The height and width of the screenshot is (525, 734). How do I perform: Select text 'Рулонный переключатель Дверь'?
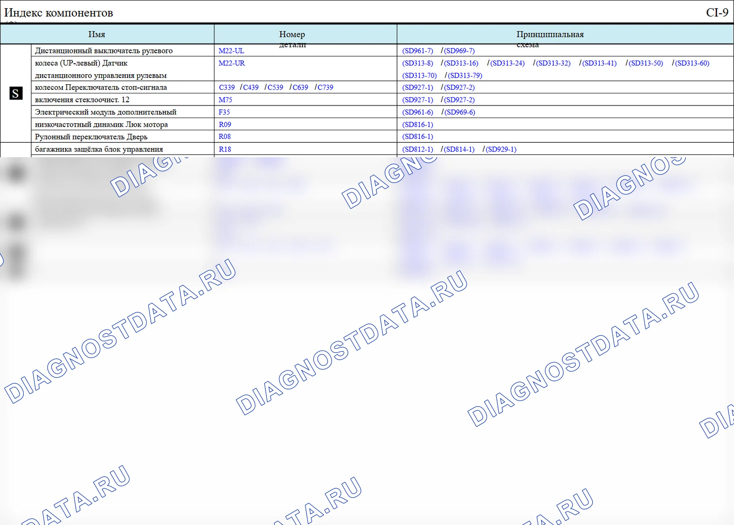coord(91,136)
